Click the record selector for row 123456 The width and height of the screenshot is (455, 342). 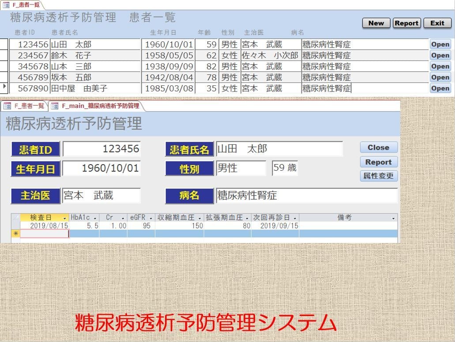point(4,44)
